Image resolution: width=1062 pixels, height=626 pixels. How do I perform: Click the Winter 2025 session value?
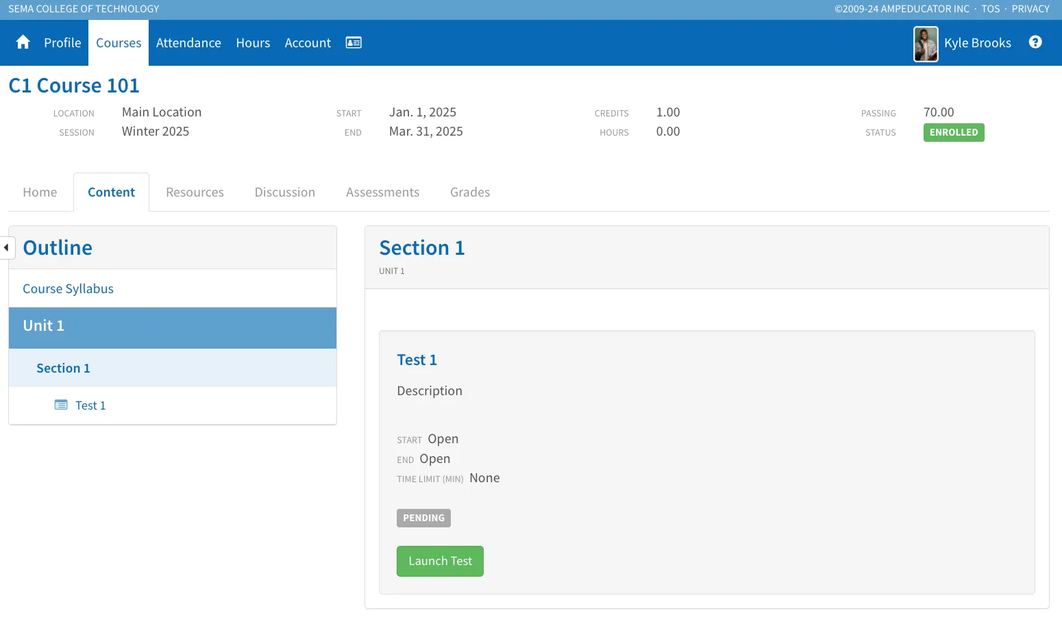[156, 132]
